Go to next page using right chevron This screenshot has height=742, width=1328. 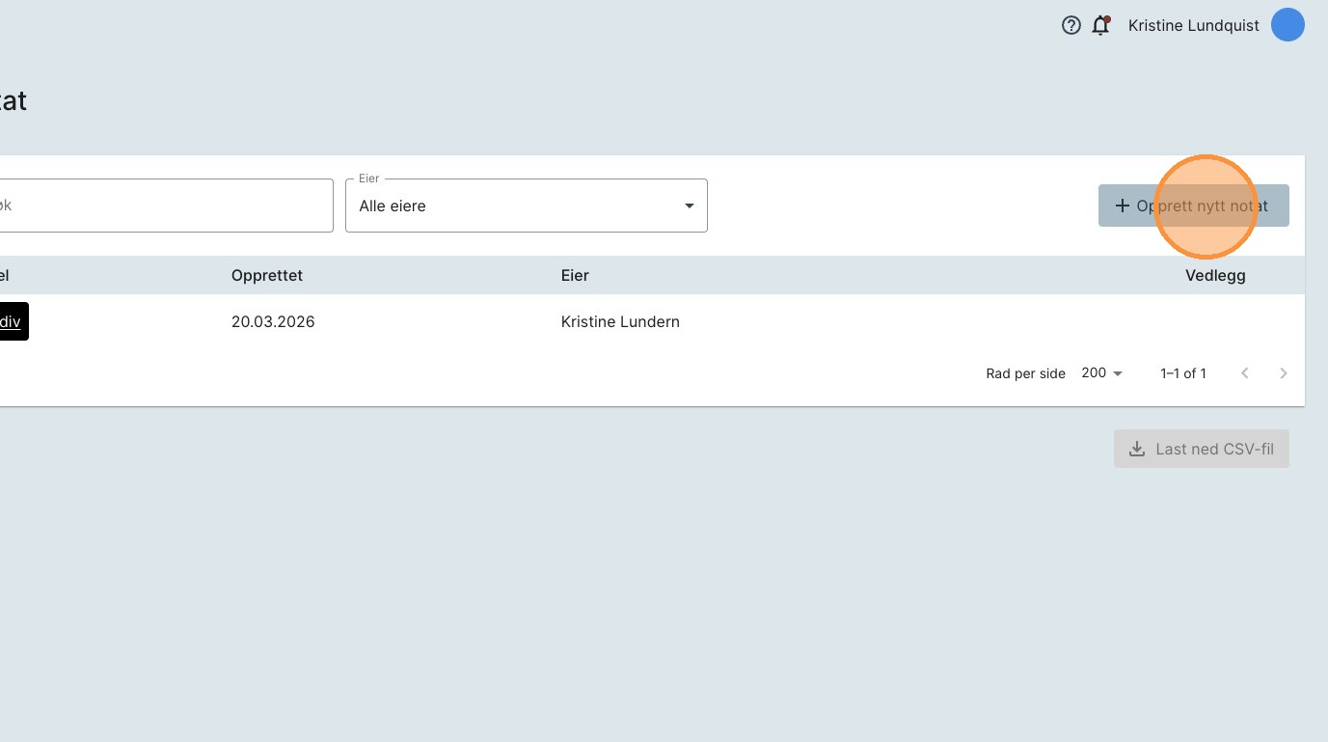[x=1283, y=373]
